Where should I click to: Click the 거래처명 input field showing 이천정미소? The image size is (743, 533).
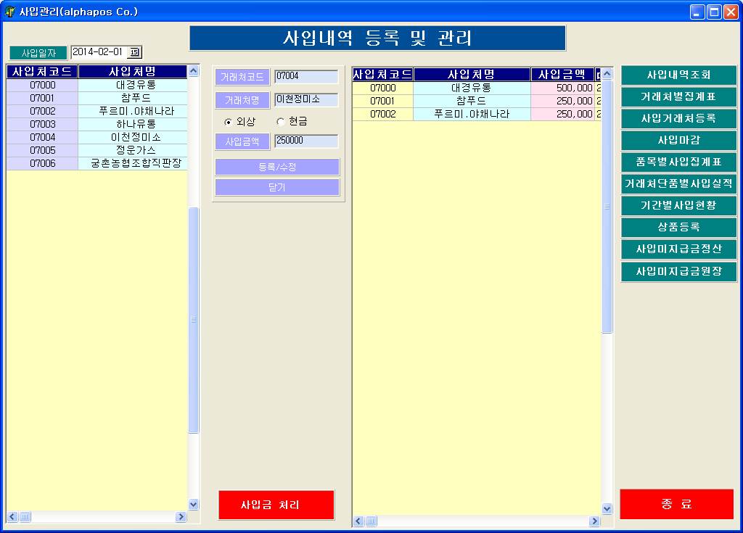(307, 99)
